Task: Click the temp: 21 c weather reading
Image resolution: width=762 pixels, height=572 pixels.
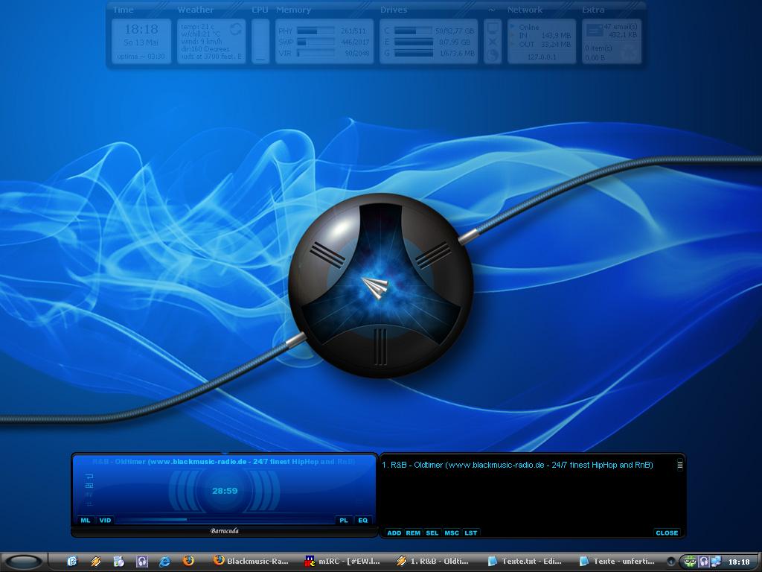Action: (x=197, y=27)
